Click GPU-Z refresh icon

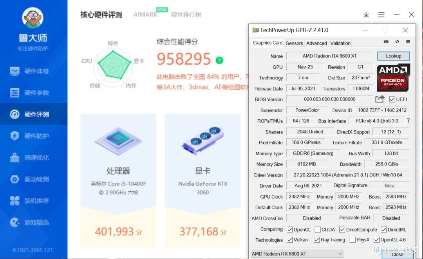click(x=397, y=41)
